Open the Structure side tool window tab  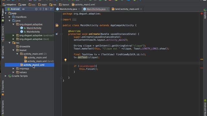[3, 34]
